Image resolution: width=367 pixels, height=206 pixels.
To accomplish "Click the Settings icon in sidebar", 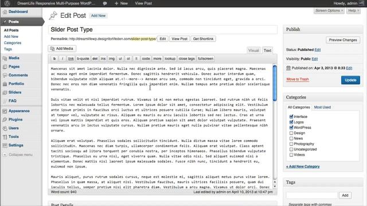I will pyautogui.click(x=5, y=145).
